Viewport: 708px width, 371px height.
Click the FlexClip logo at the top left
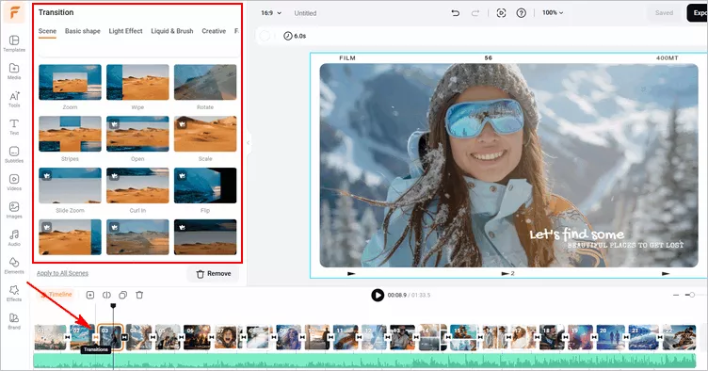[14, 12]
